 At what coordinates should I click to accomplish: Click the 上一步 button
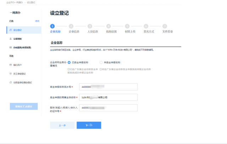[x=62, y=125]
